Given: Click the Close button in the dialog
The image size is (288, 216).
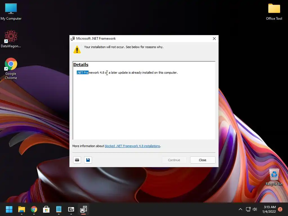Looking at the screenshot, I should 202,160.
